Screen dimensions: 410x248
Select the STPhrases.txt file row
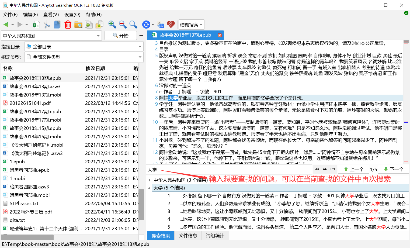point(70,203)
